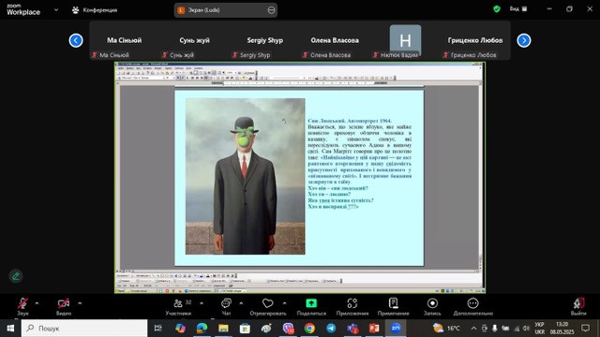Expand audio options arrow next to Звук

click(x=37, y=303)
